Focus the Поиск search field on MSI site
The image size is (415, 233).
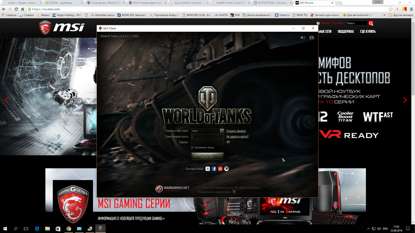(356, 23)
